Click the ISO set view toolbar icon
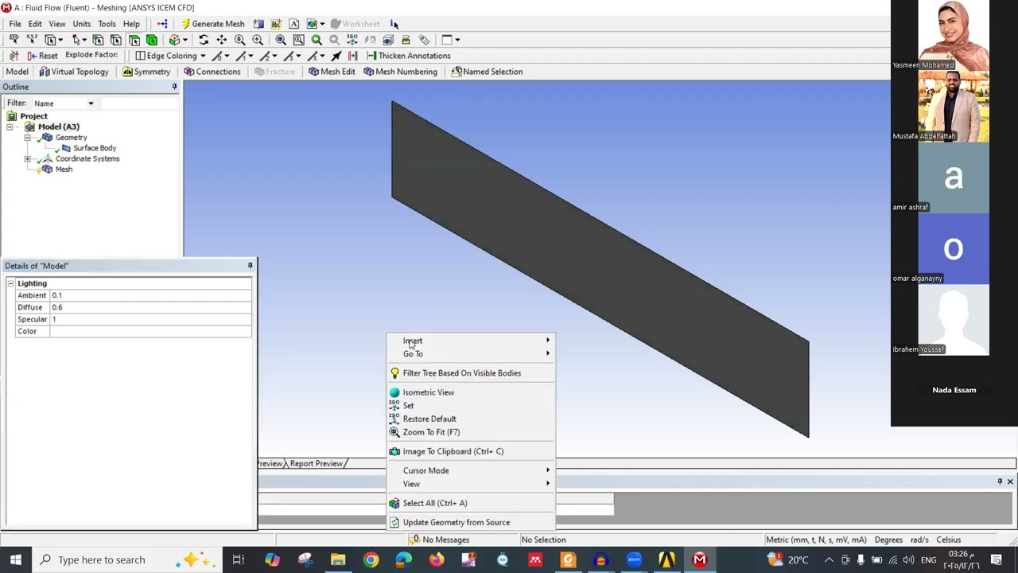Viewport: 1018px width, 573px height. (352, 40)
